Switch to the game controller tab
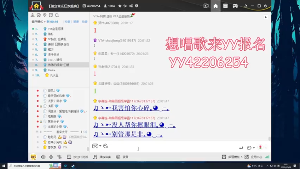The width and height of the screenshot is (300, 169). (x=235, y=6)
